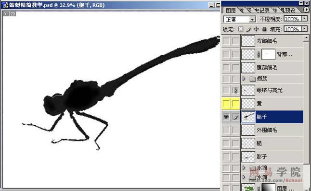Viewport: 311px width, 191px height.
Task: Expand the 翅膀 layer group
Action: click(x=244, y=79)
